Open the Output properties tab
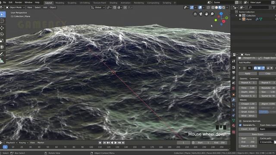This screenshot has height=155, width=276. (234, 73)
